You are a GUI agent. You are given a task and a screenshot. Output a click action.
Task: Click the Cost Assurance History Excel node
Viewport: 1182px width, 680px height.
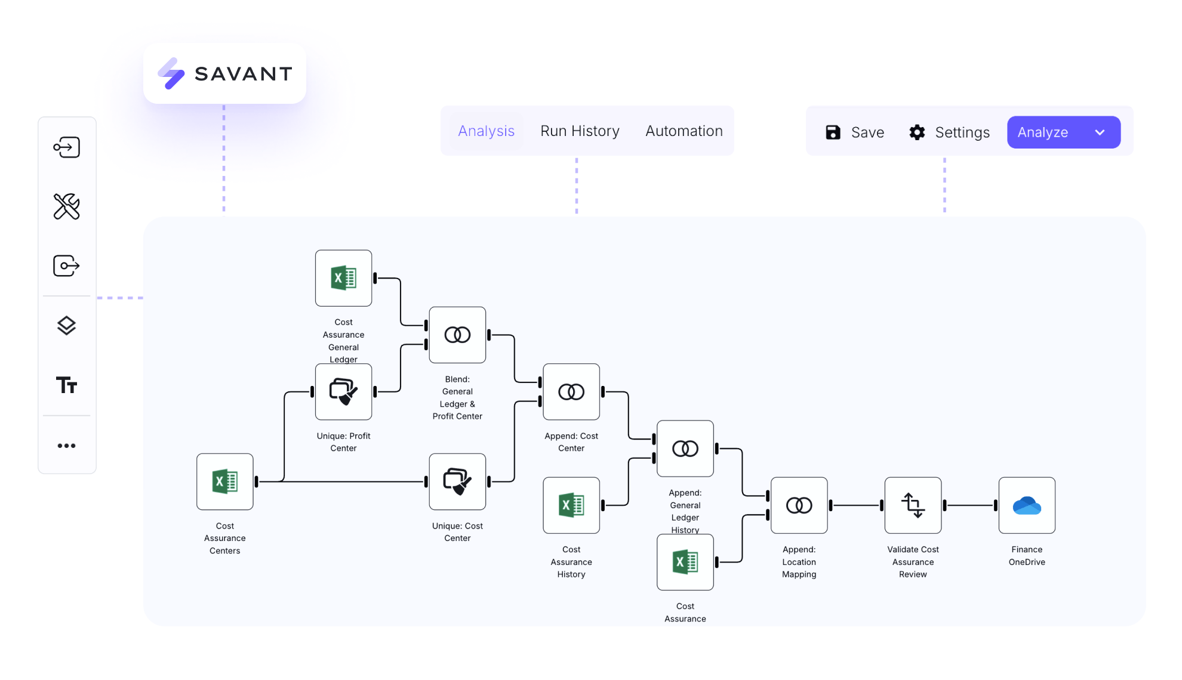tap(571, 505)
